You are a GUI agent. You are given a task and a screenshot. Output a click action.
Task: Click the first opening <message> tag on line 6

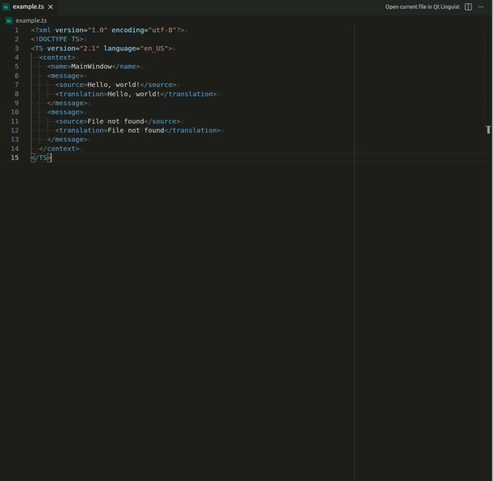[66, 76]
